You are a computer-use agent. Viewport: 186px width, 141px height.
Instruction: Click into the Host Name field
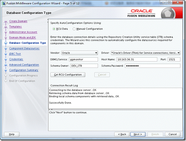pyautogui.click(x=137, y=59)
